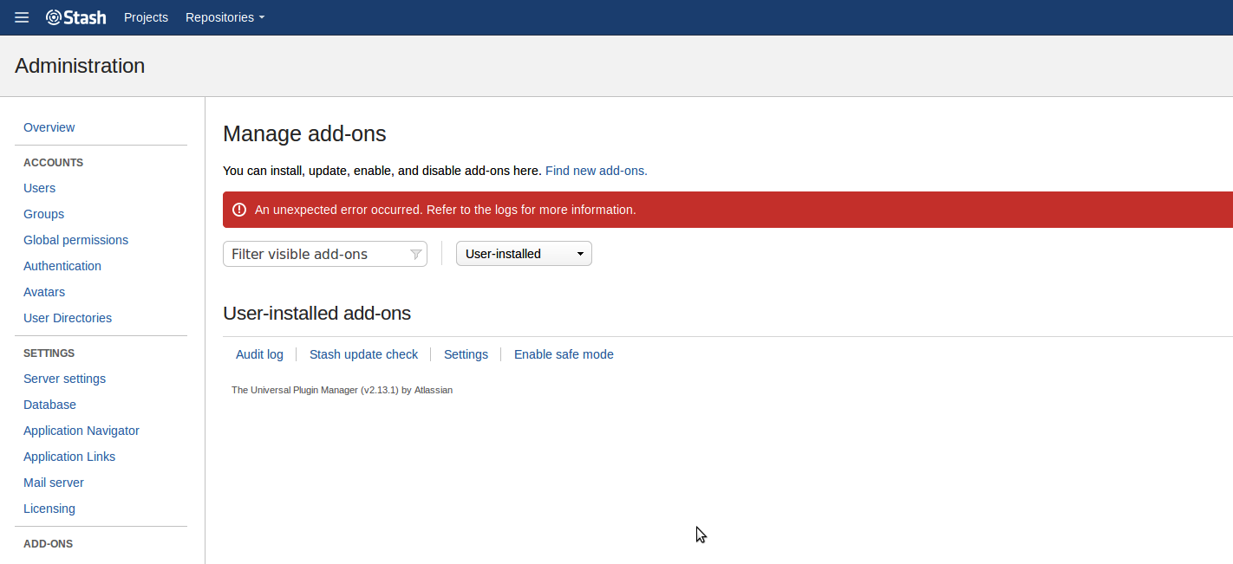Click the Administration page title
Screen dimensions: 1233x564
[x=80, y=66]
